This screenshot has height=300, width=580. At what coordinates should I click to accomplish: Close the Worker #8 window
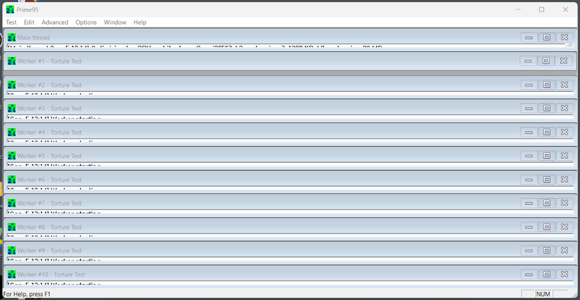point(565,227)
